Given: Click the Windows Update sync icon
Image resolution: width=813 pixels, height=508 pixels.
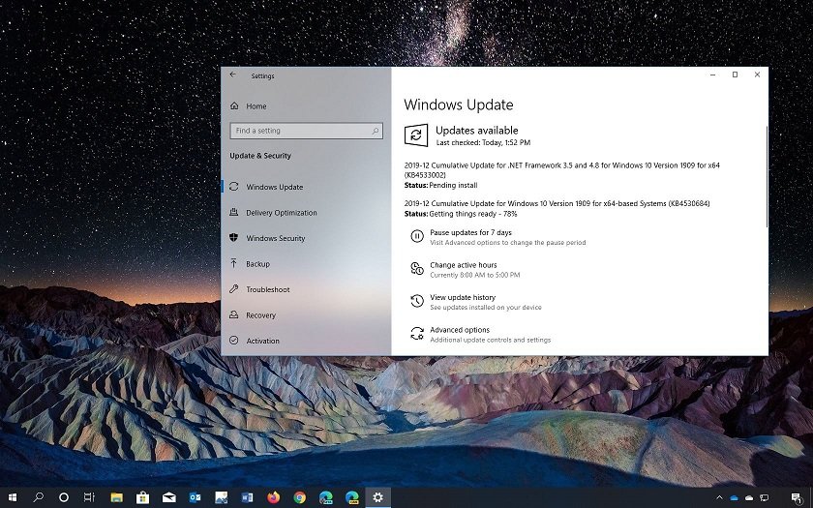Looking at the screenshot, I should [416, 135].
